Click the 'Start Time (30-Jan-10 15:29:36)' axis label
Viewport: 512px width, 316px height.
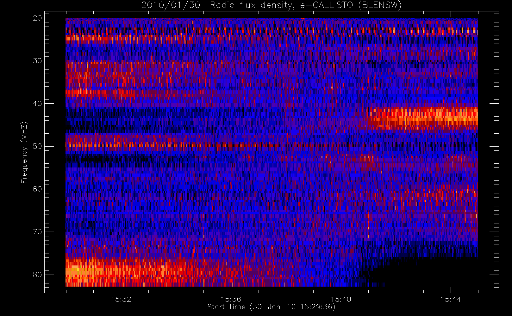[x=272, y=307]
